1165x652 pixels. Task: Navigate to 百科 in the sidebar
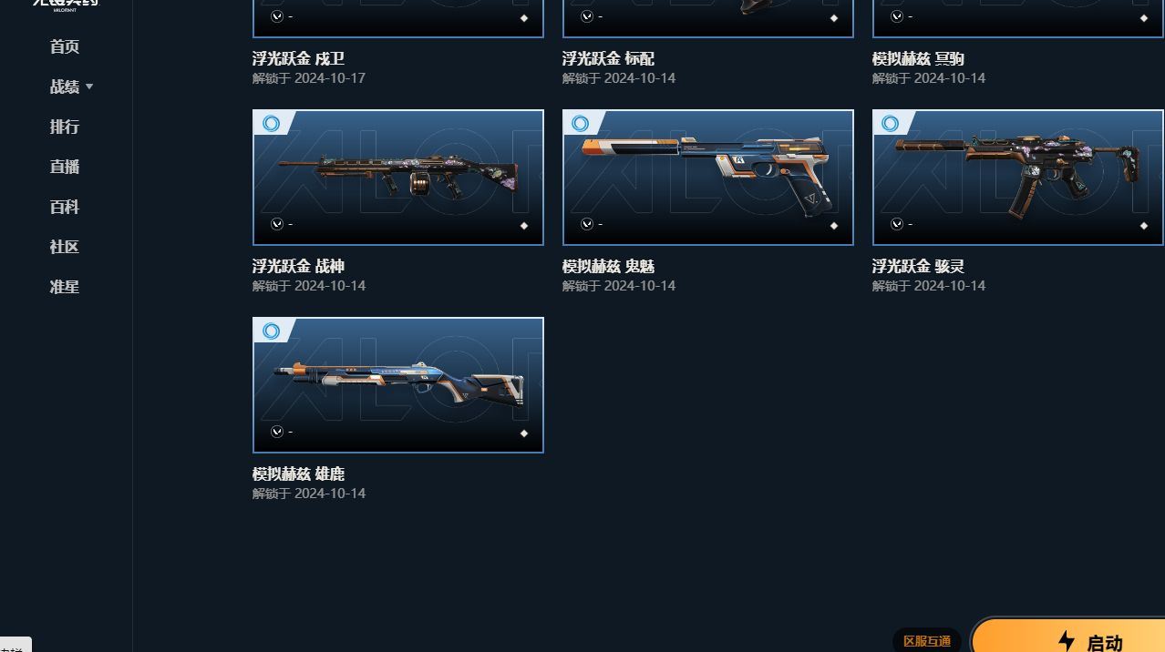tap(65, 207)
